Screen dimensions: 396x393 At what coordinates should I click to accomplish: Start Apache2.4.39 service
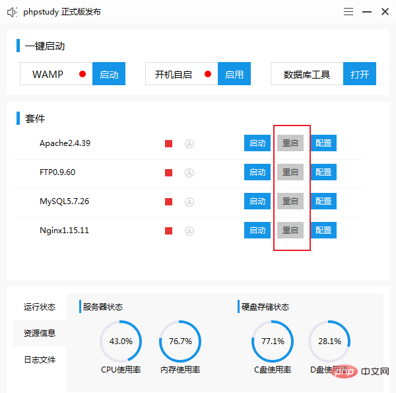coord(257,143)
